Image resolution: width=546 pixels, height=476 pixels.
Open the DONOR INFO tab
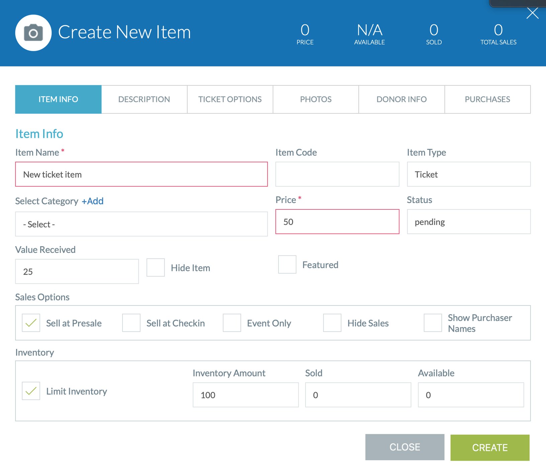(401, 99)
